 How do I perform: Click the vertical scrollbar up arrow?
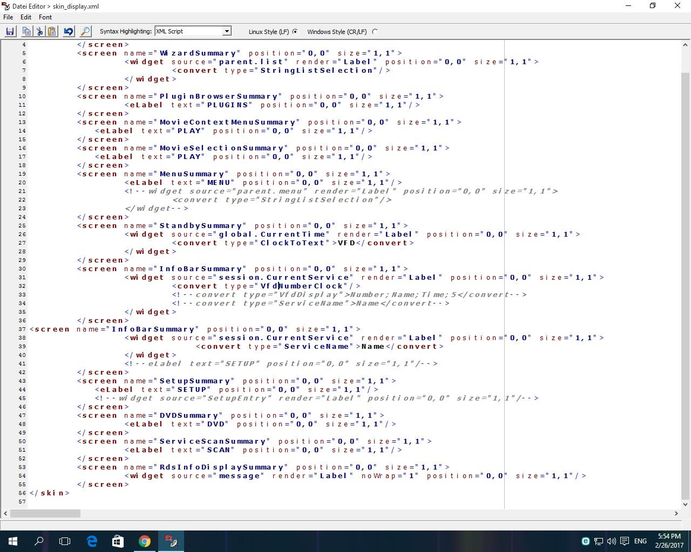tap(686, 46)
